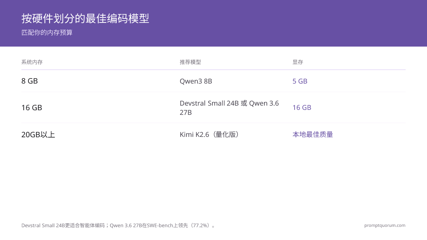Open the promptquorum.com link
This screenshot has height=240, width=427.
tap(385, 225)
